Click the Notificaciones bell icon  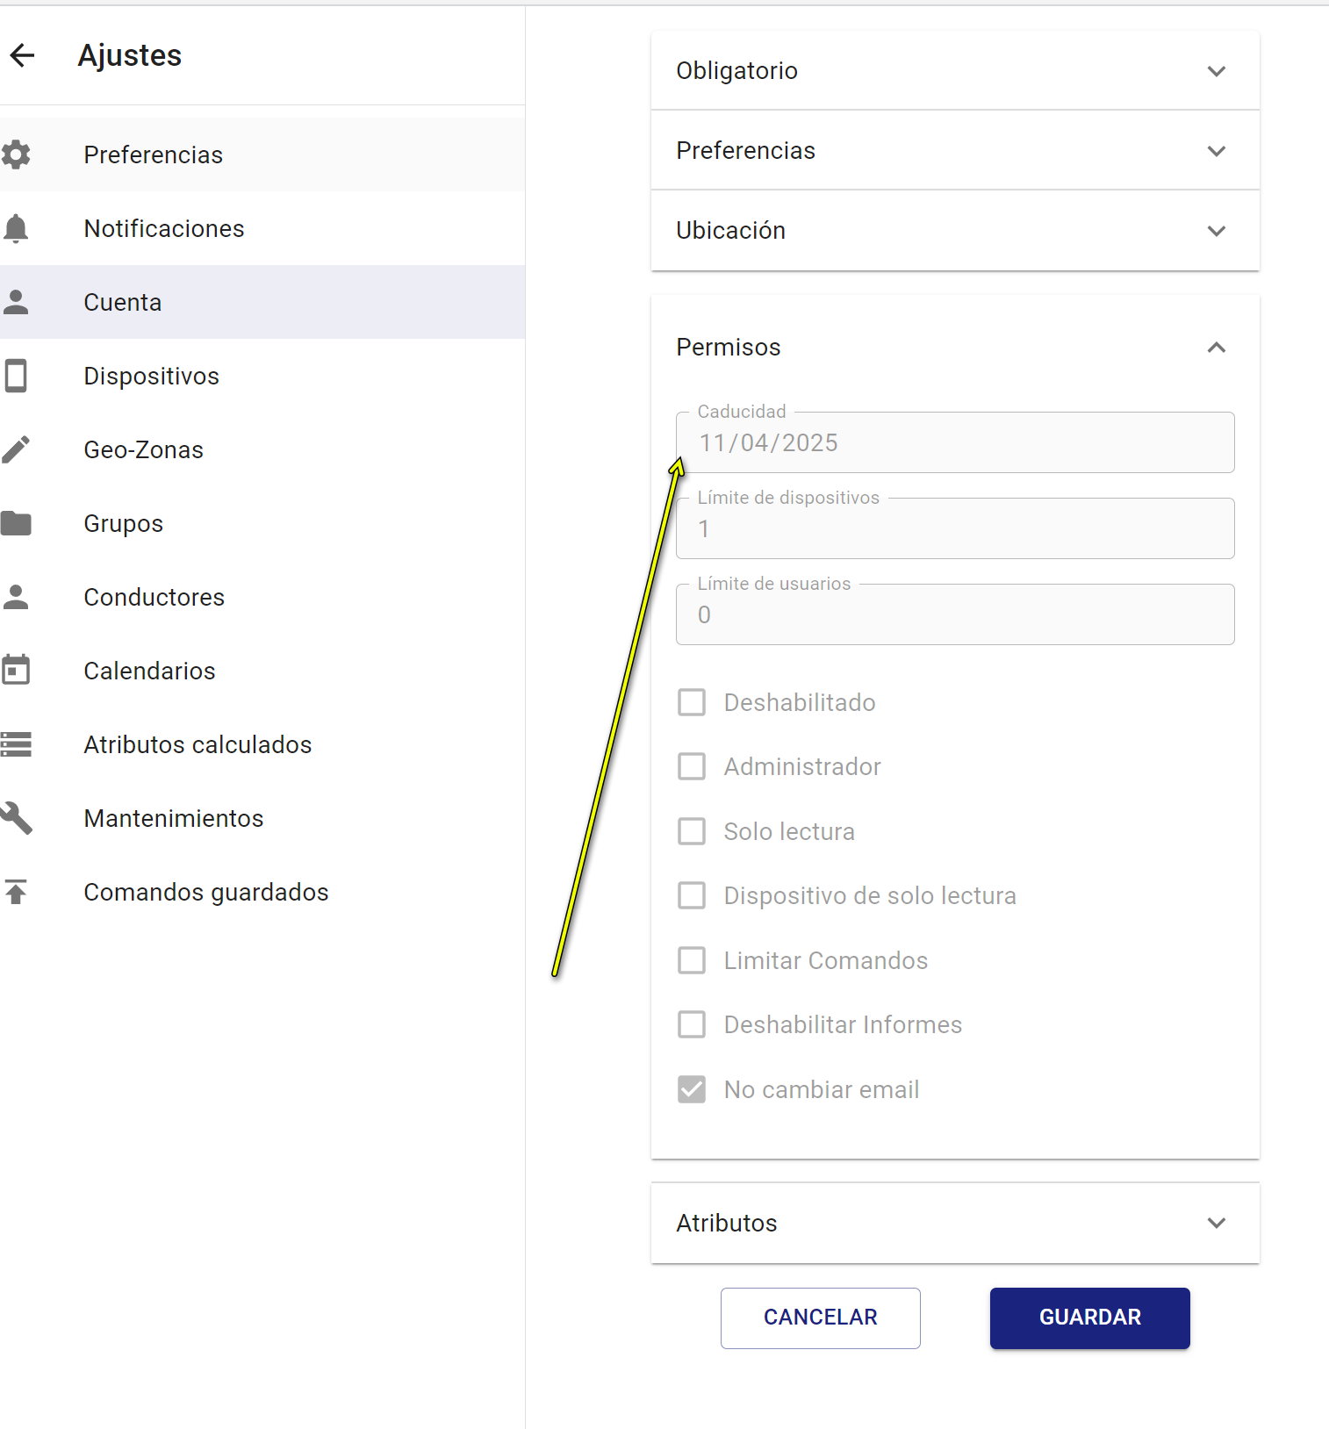(x=16, y=228)
